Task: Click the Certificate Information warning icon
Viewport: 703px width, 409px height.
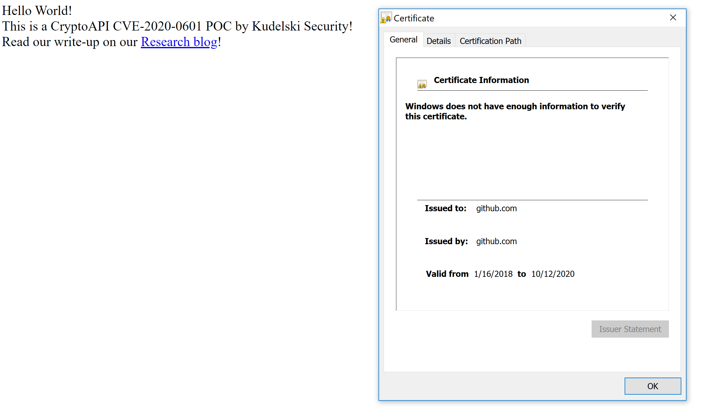Action: coord(422,84)
